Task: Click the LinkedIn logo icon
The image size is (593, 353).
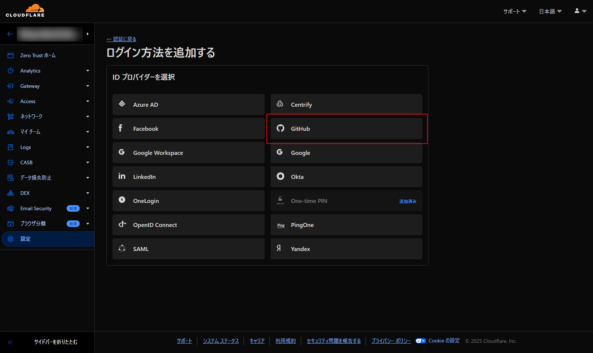Action: click(x=122, y=176)
